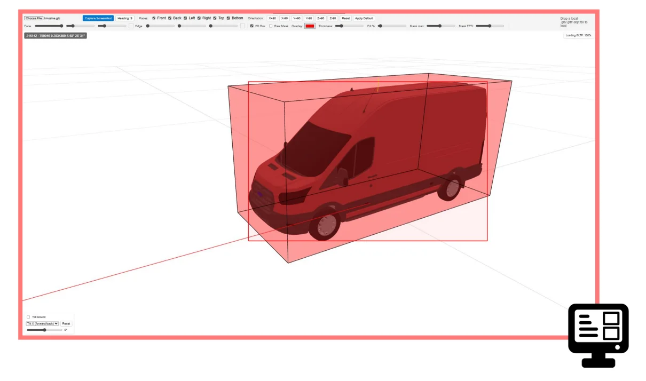The width and height of the screenshot is (646, 381).
Task: Uncheck the Back face checkbox
Action: click(170, 18)
